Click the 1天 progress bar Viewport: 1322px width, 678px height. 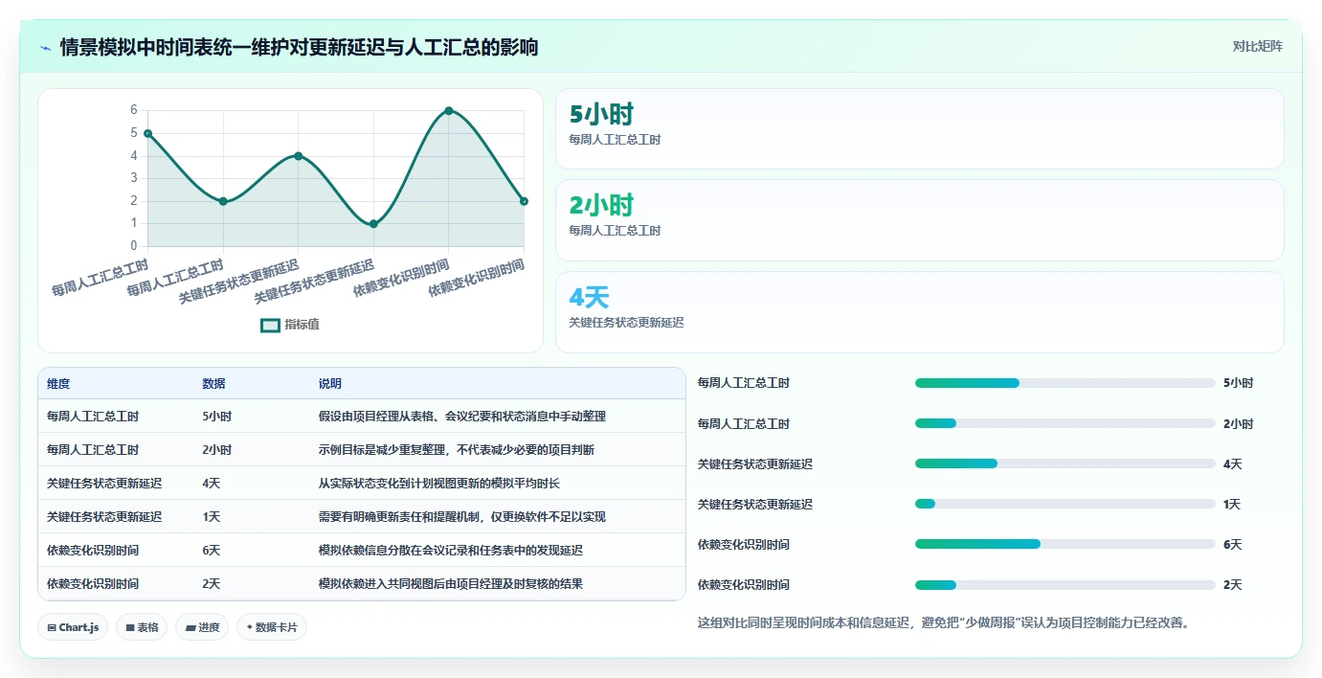click(1065, 504)
